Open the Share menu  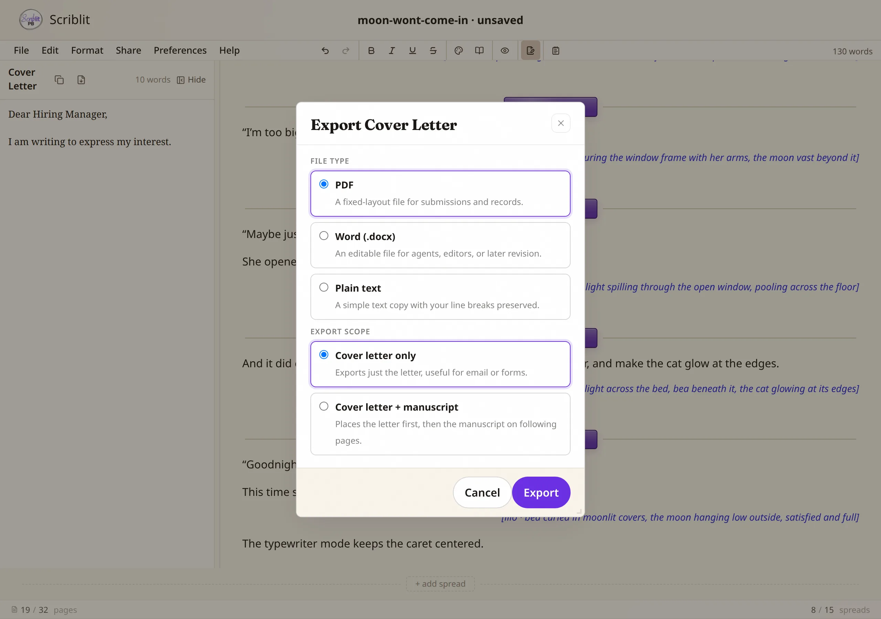pos(129,50)
